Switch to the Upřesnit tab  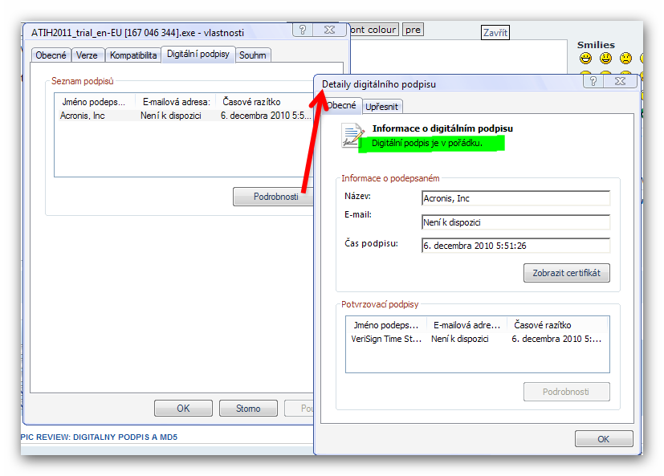coord(381,107)
